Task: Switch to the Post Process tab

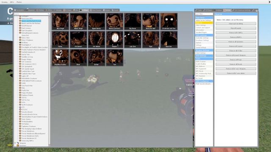Action: 96,10
